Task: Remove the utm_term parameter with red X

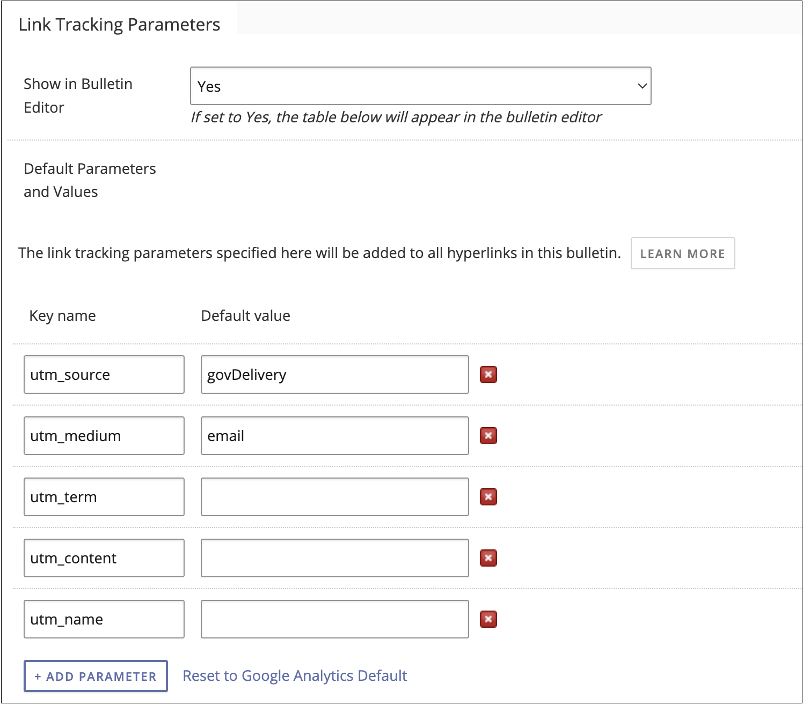Action: point(488,497)
